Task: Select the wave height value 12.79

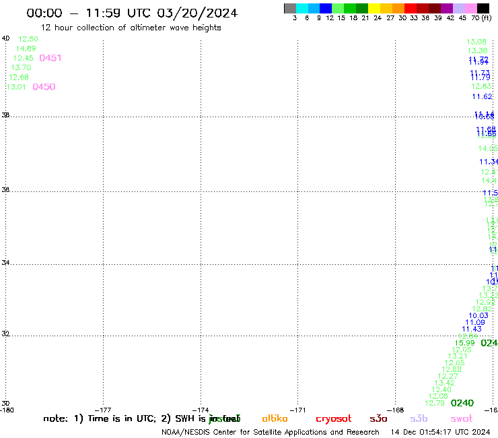Action: [x=435, y=403]
